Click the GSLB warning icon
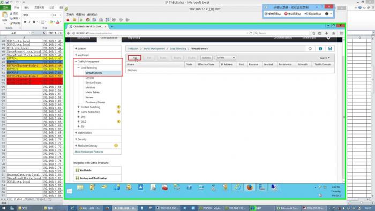Viewport: 375px width, 211px height. tap(118, 122)
